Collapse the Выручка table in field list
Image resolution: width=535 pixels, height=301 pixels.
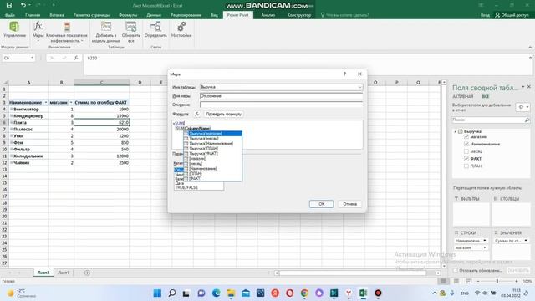click(x=455, y=131)
